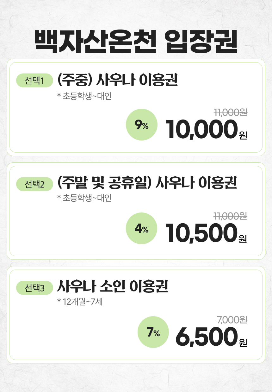Open the (주중) 사우나 이용권 title
The height and width of the screenshot is (392, 272).
coord(117,81)
